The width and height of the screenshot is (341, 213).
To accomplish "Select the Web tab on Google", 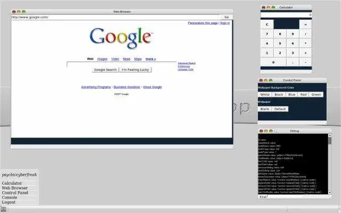I will coord(90,59).
